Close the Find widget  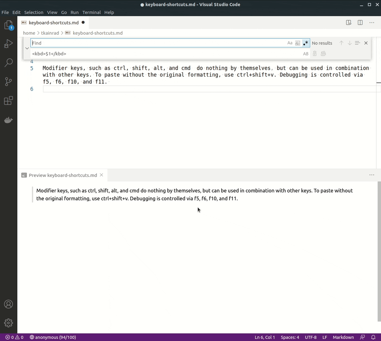(x=366, y=43)
